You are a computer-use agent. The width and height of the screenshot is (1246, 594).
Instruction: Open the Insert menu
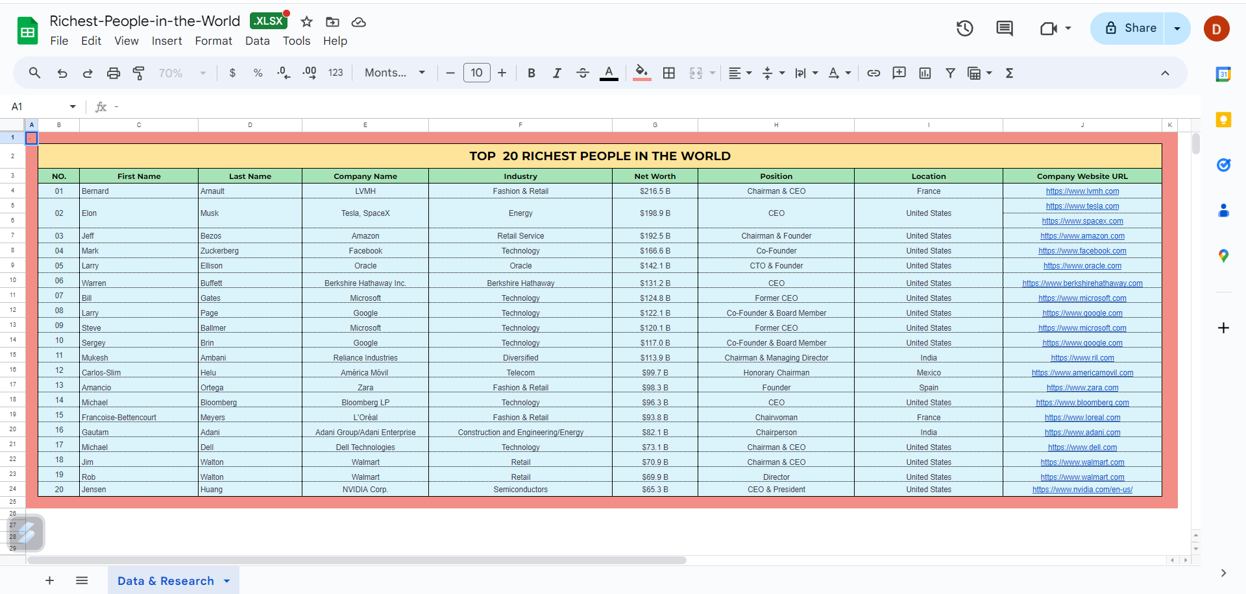click(x=167, y=41)
